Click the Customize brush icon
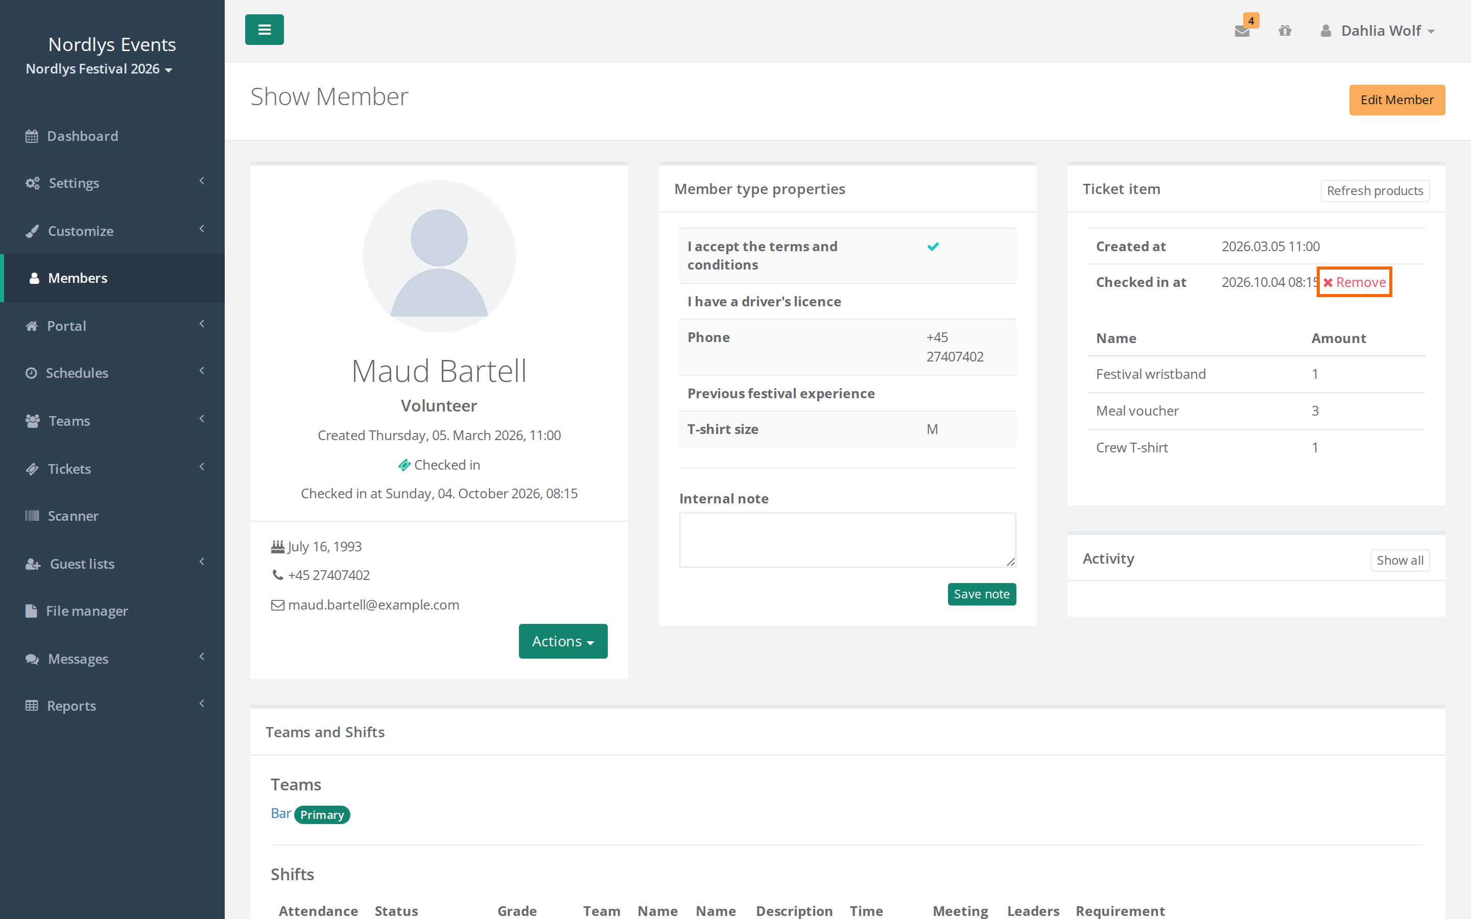 point(32,231)
